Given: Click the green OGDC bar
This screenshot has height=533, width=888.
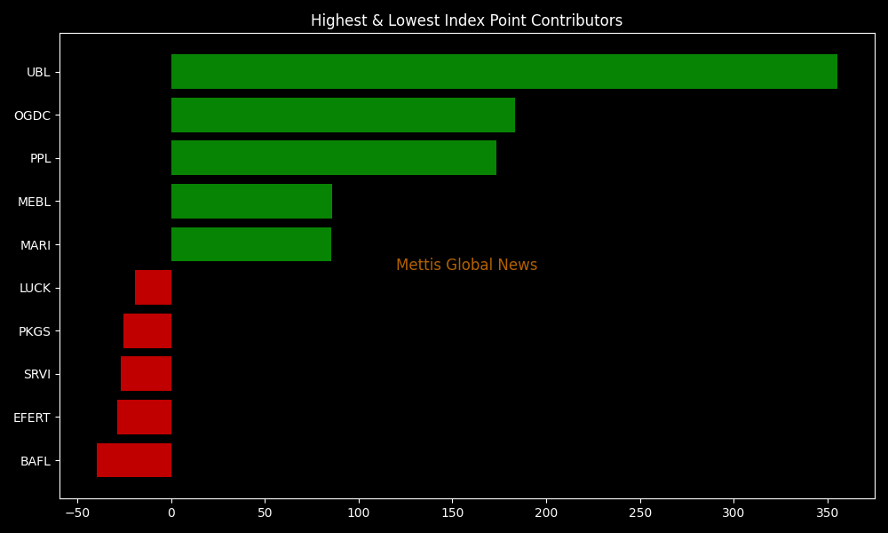Looking at the screenshot, I should pyautogui.click(x=343, y=115).
